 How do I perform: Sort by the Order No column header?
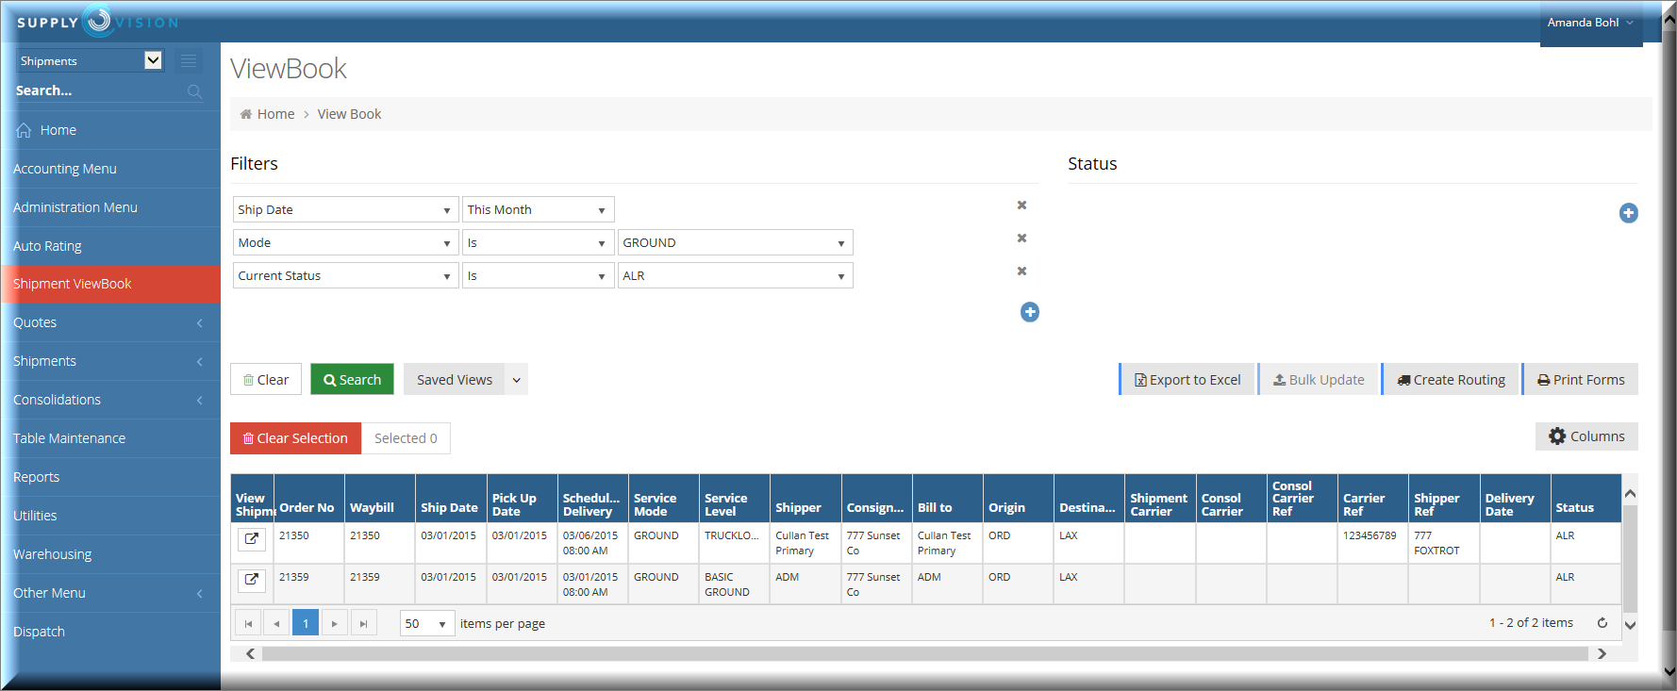point(308,499)
